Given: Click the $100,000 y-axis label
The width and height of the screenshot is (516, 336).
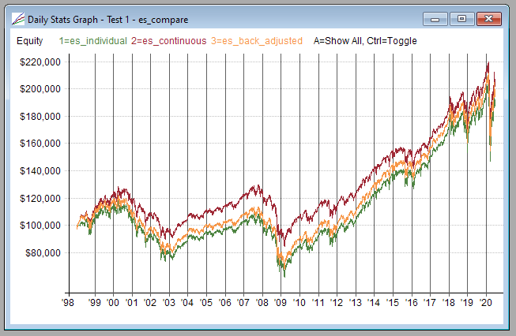Looking at the screenshot, I should tap(40, 226).
